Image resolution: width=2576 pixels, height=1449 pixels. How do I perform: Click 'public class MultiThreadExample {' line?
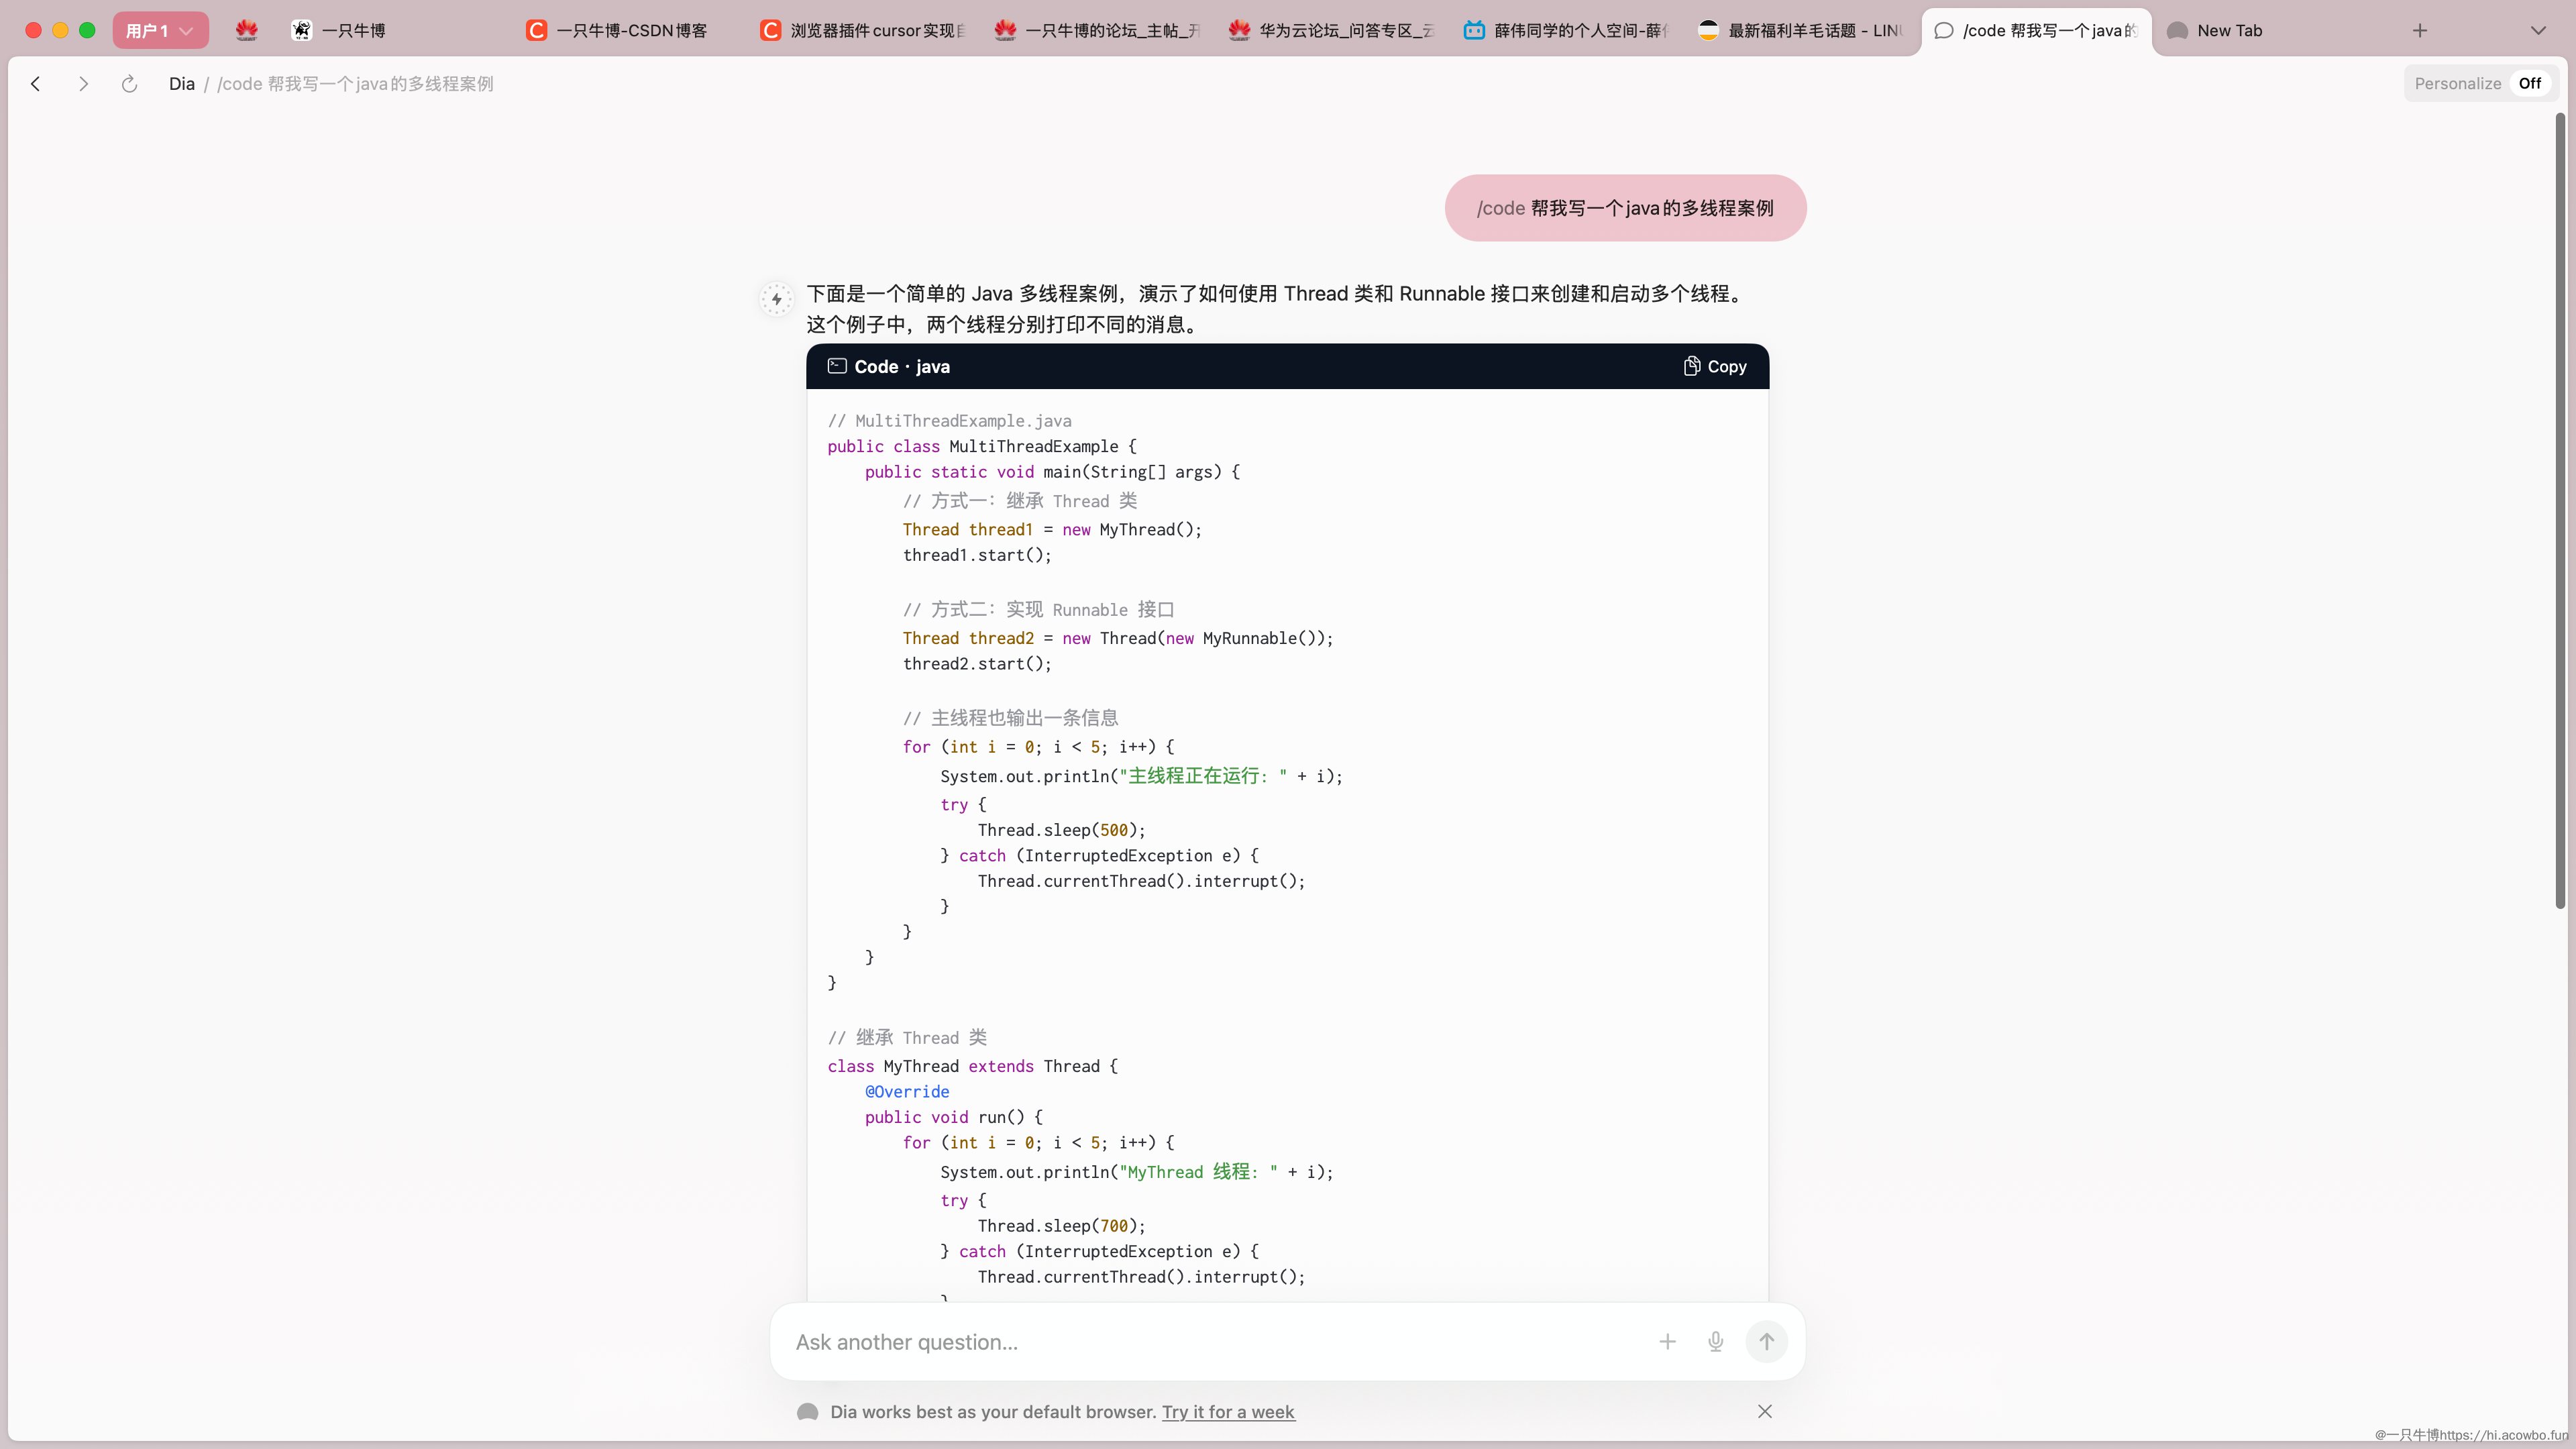982,446
